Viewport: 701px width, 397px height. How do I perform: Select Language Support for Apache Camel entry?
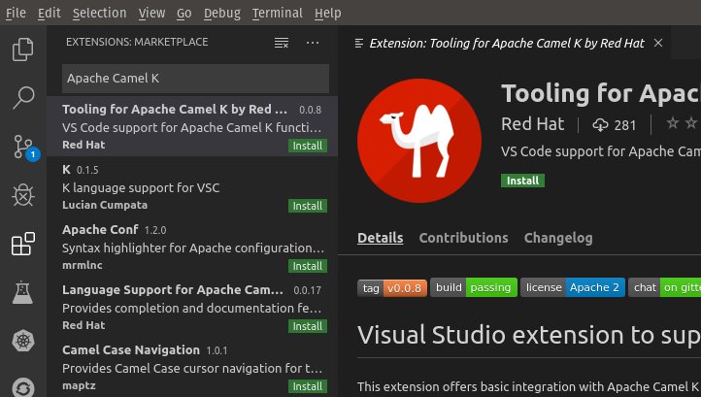192,307
